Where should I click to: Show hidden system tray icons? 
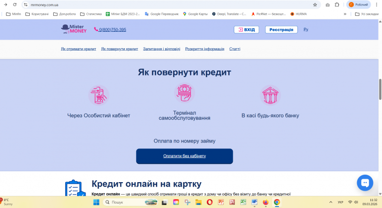pos(331,202)
